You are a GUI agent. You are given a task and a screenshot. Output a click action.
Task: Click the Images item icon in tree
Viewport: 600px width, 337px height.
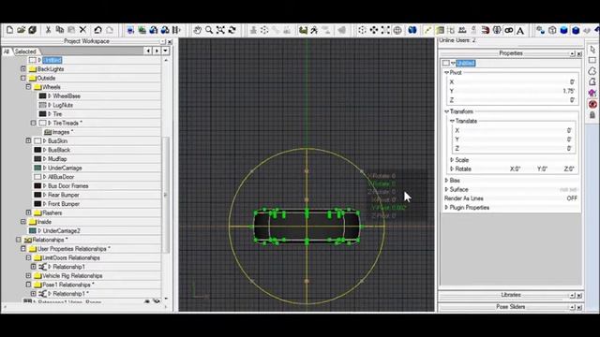click(48, 132)
